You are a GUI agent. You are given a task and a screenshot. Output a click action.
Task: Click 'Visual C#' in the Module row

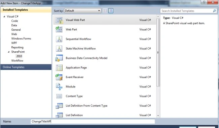pos(145,87)
